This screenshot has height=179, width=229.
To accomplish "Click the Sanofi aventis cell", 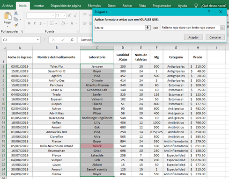I will point(97,169).
